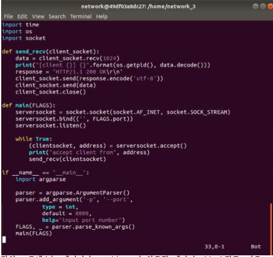The image size is (273, 257).
Task: Click the vim cursor block on the last line
Action: (x=4, y=240)
